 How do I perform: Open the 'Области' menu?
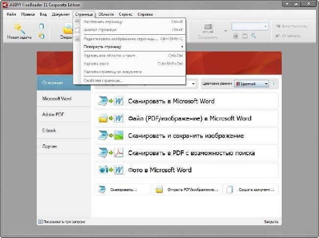tap(106, 14)
